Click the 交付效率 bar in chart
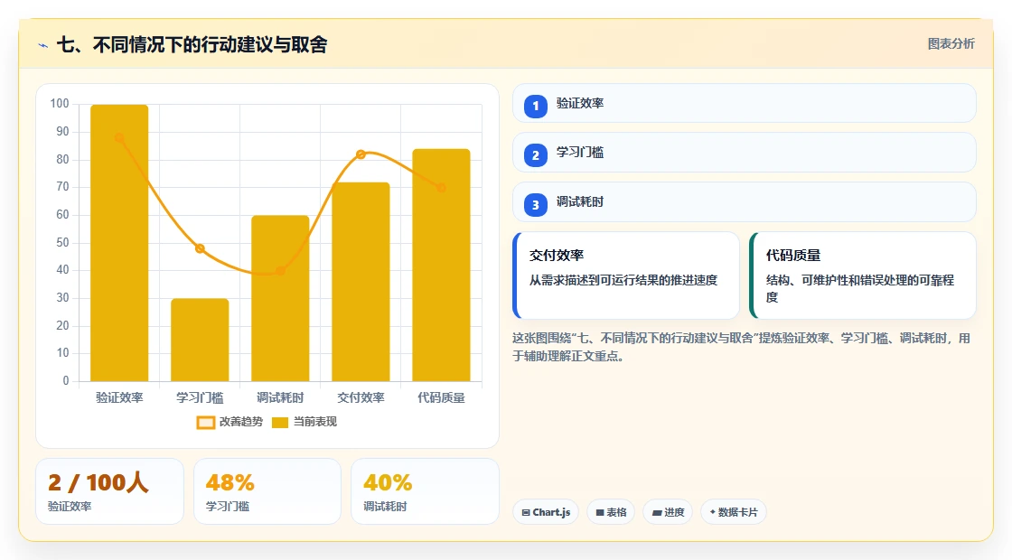This screenshot has width=1012, height=560. point(361,281)
